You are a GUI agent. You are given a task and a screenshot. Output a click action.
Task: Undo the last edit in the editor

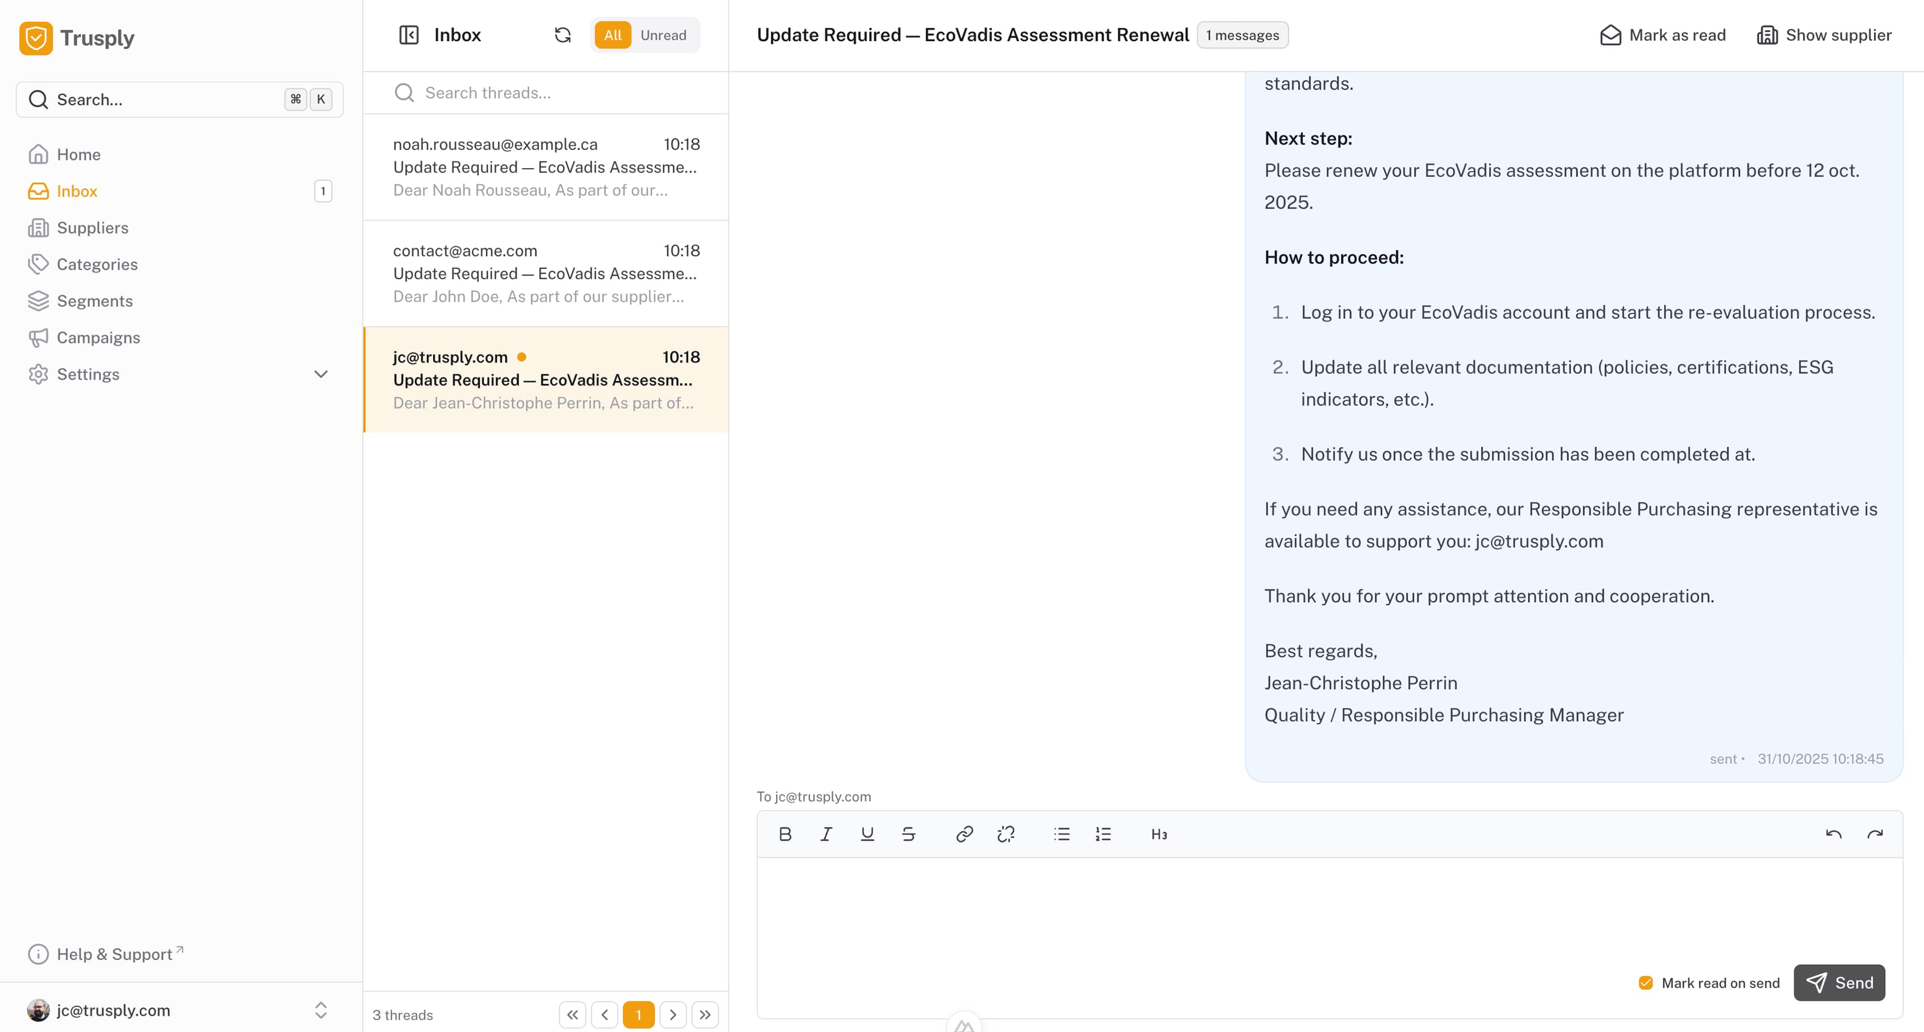coord(1833,834)
